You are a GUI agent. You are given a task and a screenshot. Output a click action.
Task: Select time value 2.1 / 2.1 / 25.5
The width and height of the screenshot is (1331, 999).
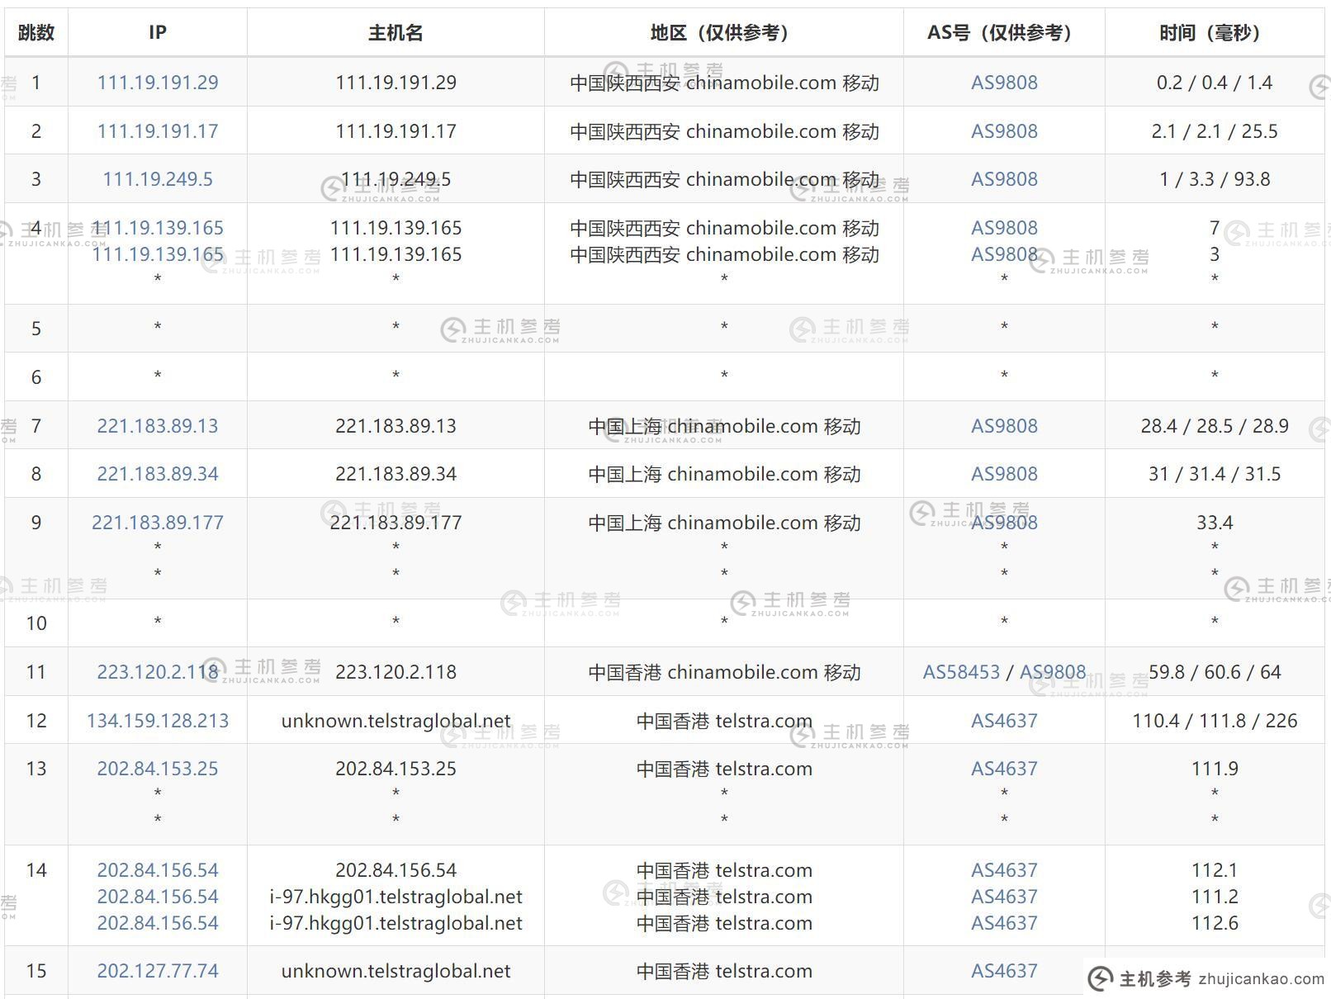[x=1215, y=131]
